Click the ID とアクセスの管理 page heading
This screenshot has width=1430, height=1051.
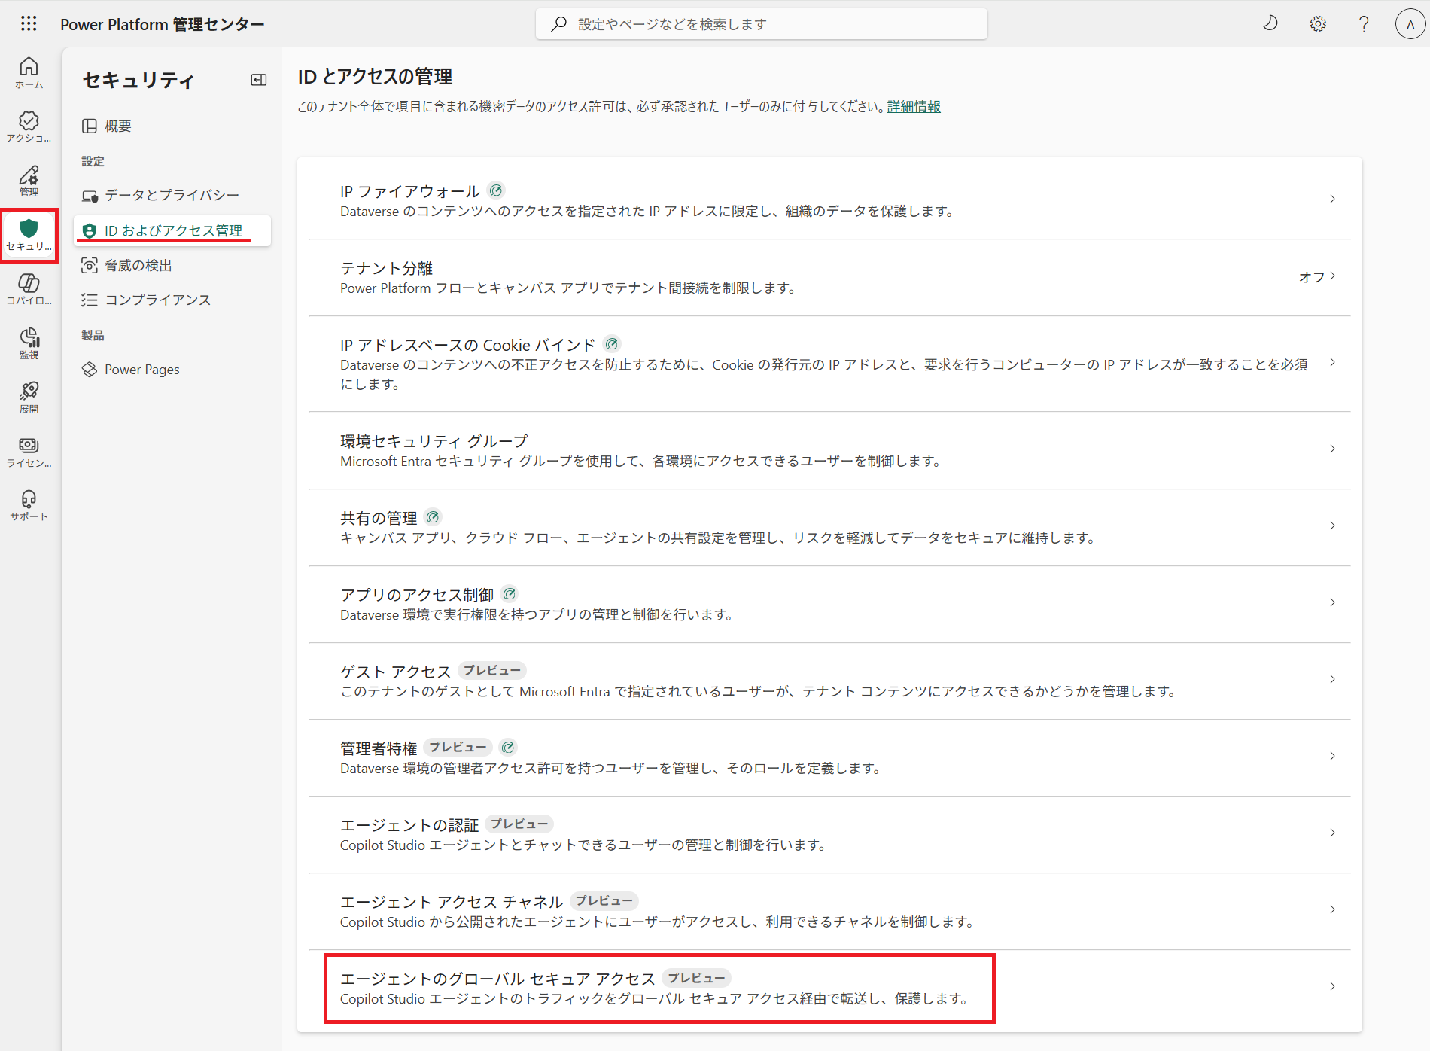(x=375, y=77)
